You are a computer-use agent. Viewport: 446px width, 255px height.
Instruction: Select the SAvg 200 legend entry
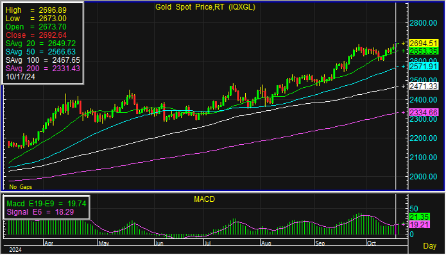43,69
